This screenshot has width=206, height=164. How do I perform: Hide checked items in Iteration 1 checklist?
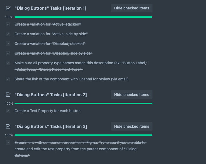pyautogui.click(x=132, y=8)
